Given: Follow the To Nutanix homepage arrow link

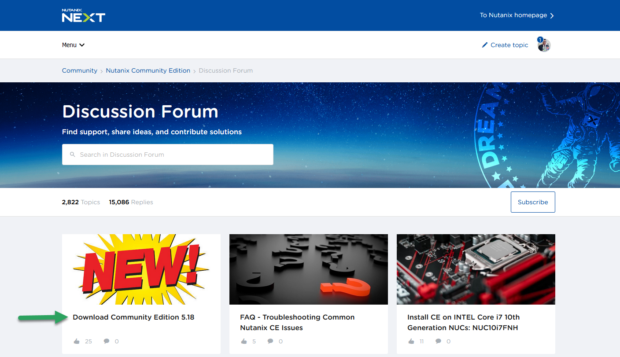Looking at the screenshot, I should point(517,15).
